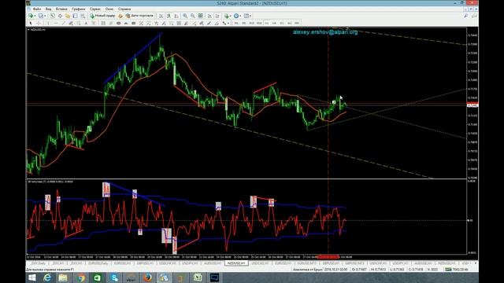Open the Periods clock icon
504x283 pixels.
click(x=236, y=16)
